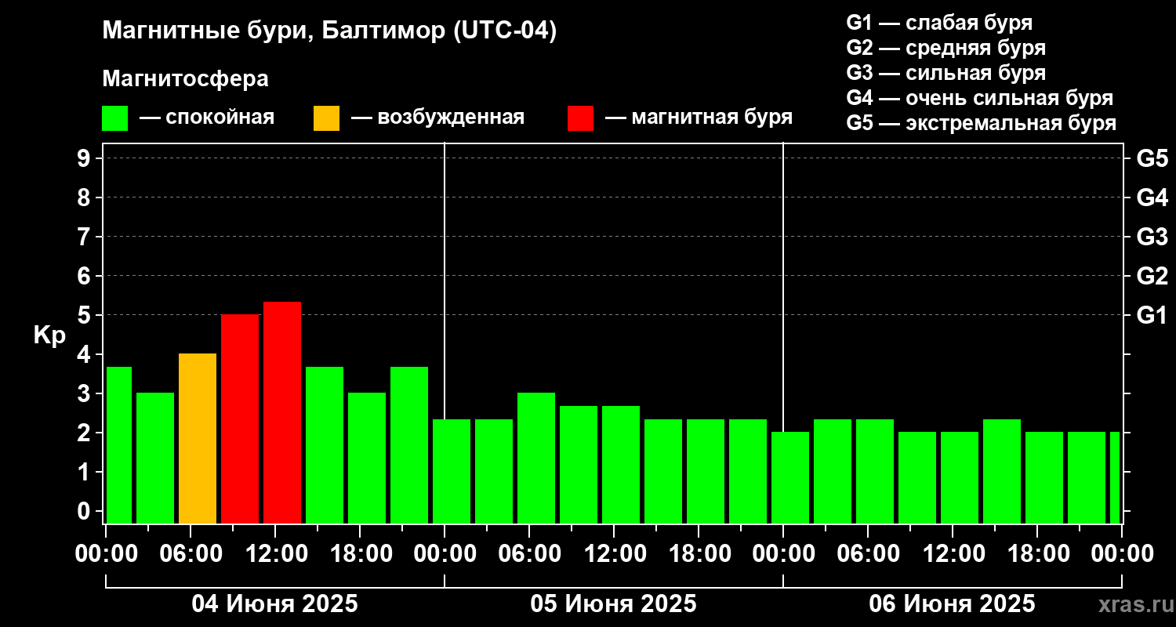Image resolution: width=1176 pixels, height=627 pixels.
Task: Click the '9' label on the Kp axis
Action: [x=85, y=158]
